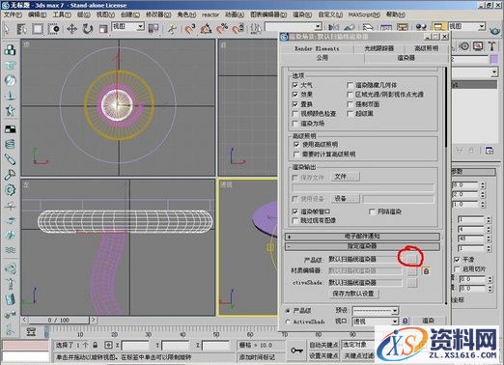Enable 强制双面 checkbox
This screenshot has height=365, width=504.
350,104
